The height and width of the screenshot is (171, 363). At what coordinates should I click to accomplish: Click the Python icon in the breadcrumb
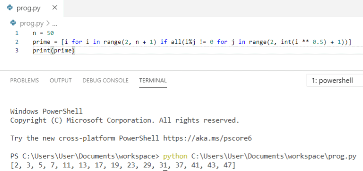[x=13, y=23]
